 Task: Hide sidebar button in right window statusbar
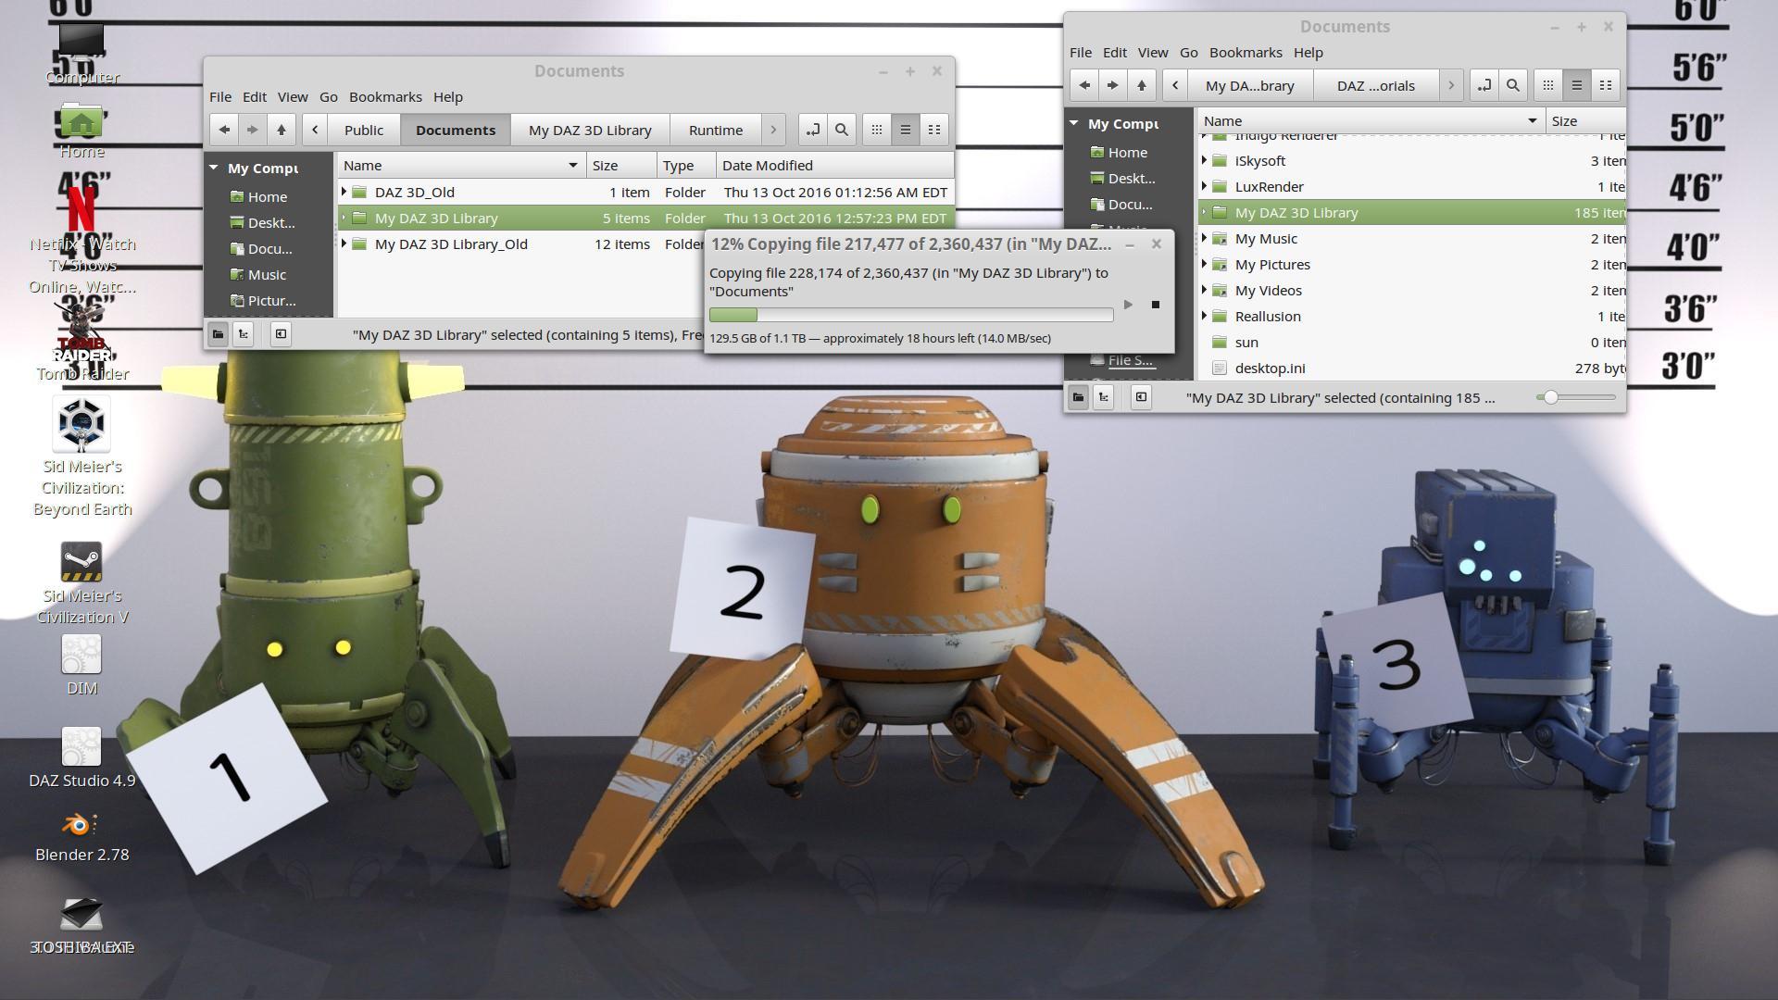click(x=1141, y=397)
